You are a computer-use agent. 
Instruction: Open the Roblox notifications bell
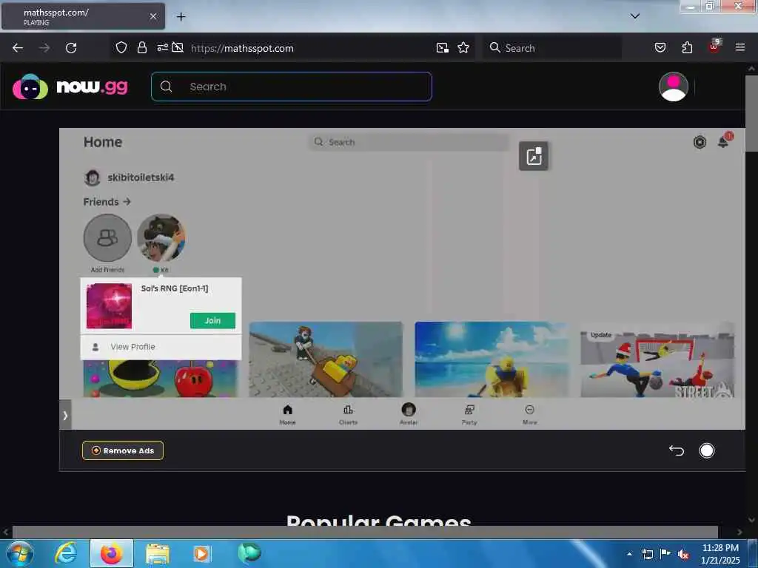tap(724, 141)
